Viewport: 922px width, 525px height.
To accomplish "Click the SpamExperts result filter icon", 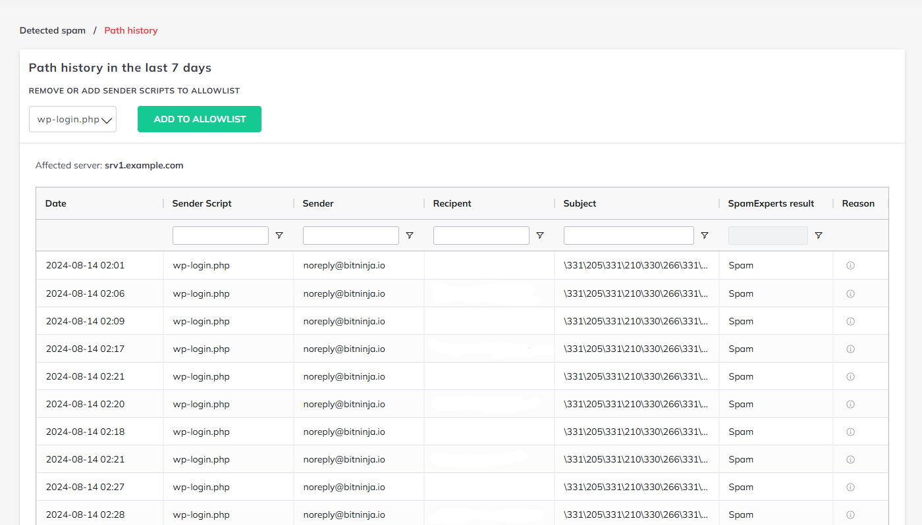I will coord(819,236).
